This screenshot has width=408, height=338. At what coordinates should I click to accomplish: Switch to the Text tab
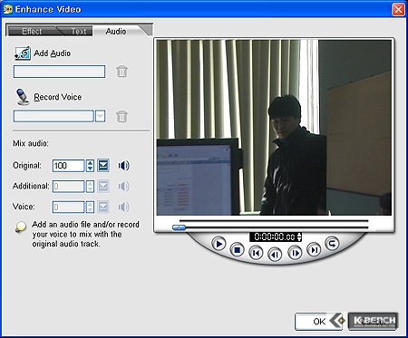pos(78,31)
